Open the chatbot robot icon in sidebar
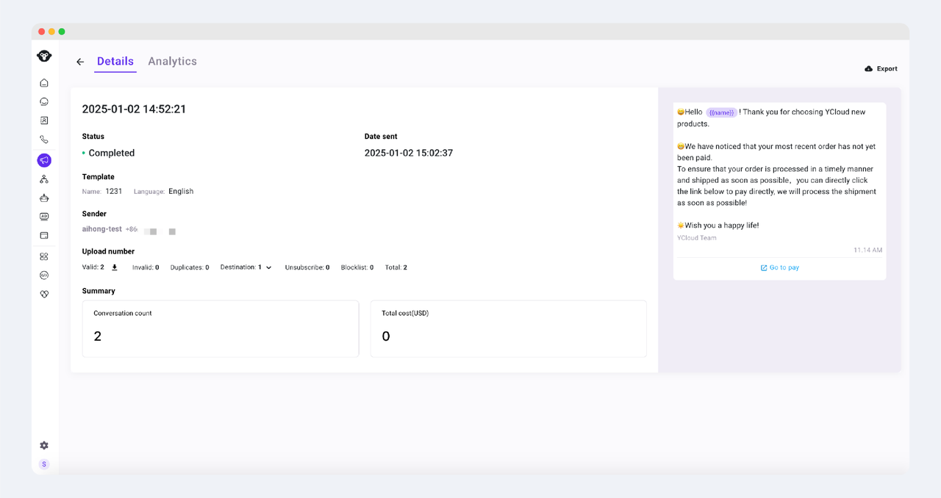This screenshot has height=498, width=941. [44, 198]
